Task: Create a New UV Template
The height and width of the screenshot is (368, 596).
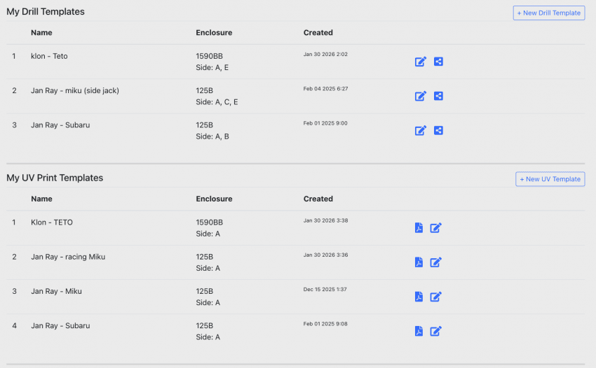Action: click(550, 179)
